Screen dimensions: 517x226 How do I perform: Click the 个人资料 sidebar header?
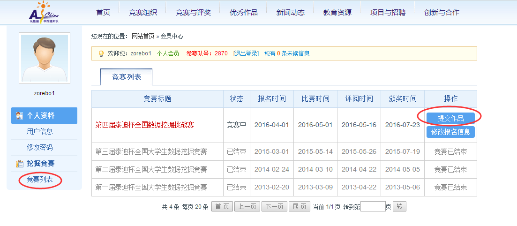[x=44, y=115]
